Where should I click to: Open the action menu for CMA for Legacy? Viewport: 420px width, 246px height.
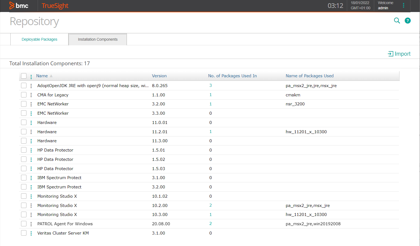coord(31,95)
